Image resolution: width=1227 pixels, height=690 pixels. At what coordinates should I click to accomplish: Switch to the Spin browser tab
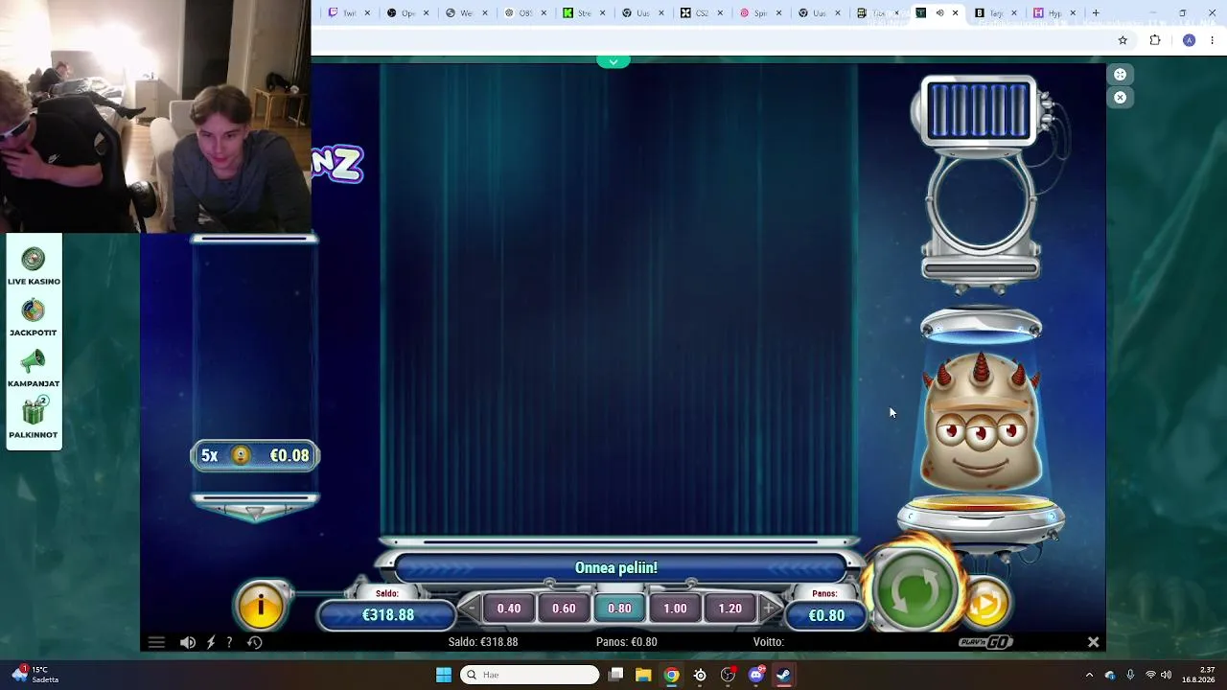[761, 13]
